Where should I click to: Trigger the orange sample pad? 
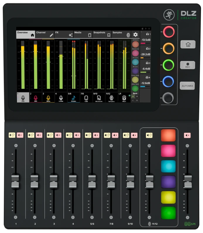pos(168,135)
